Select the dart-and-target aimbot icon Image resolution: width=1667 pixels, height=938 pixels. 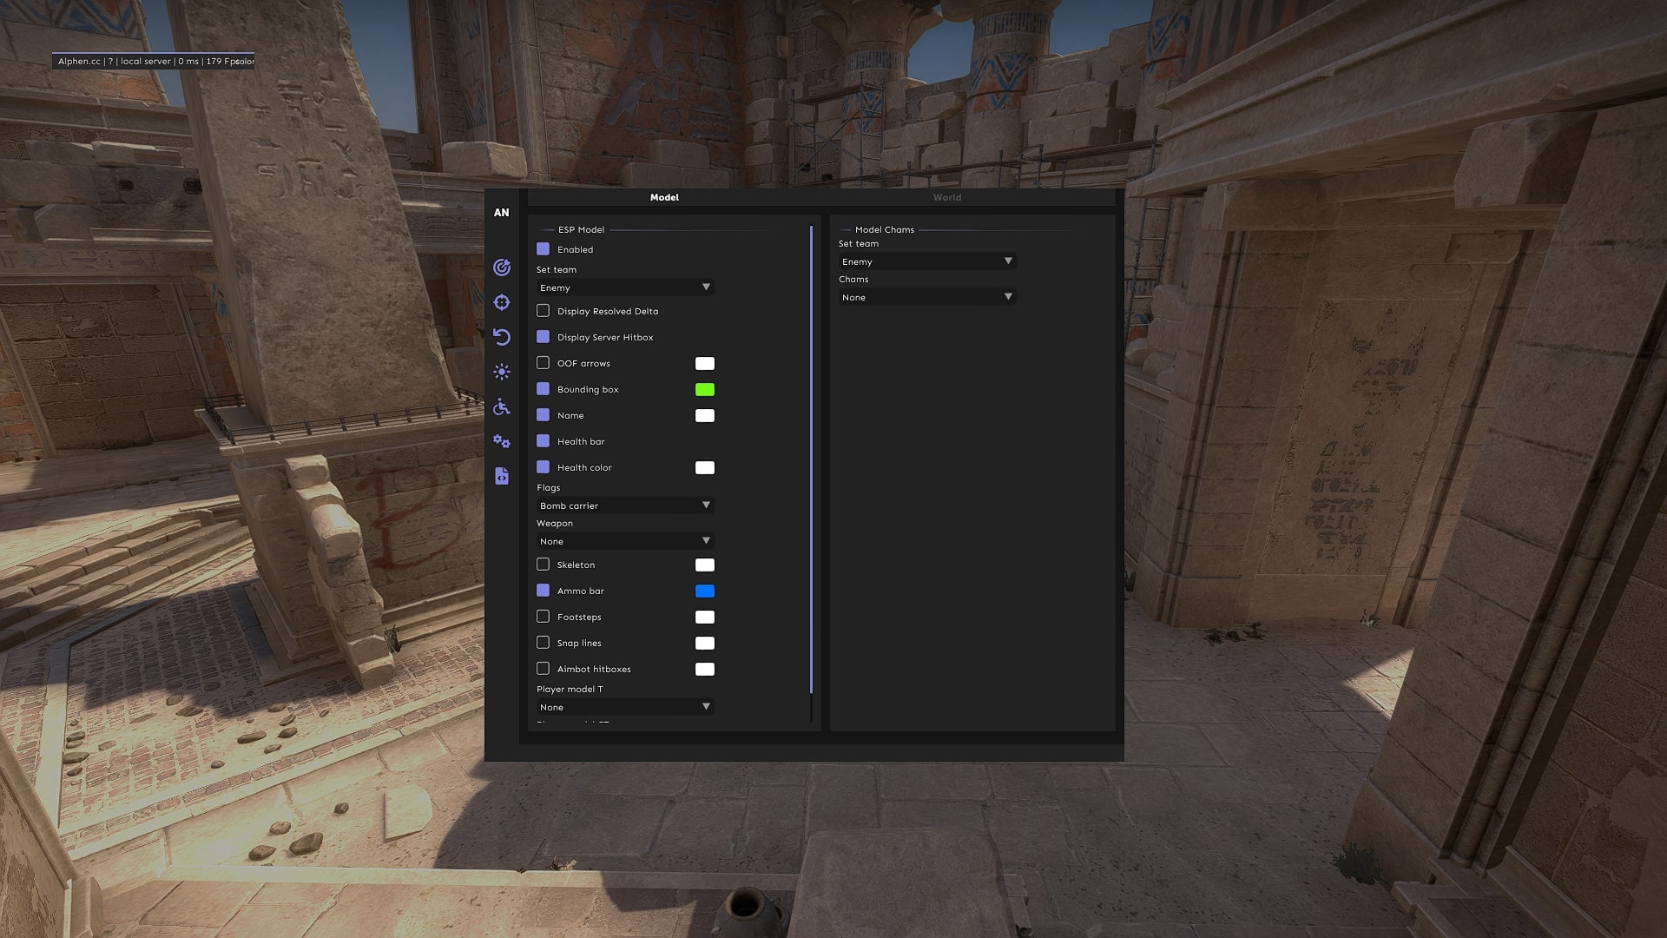pos(502,268)
